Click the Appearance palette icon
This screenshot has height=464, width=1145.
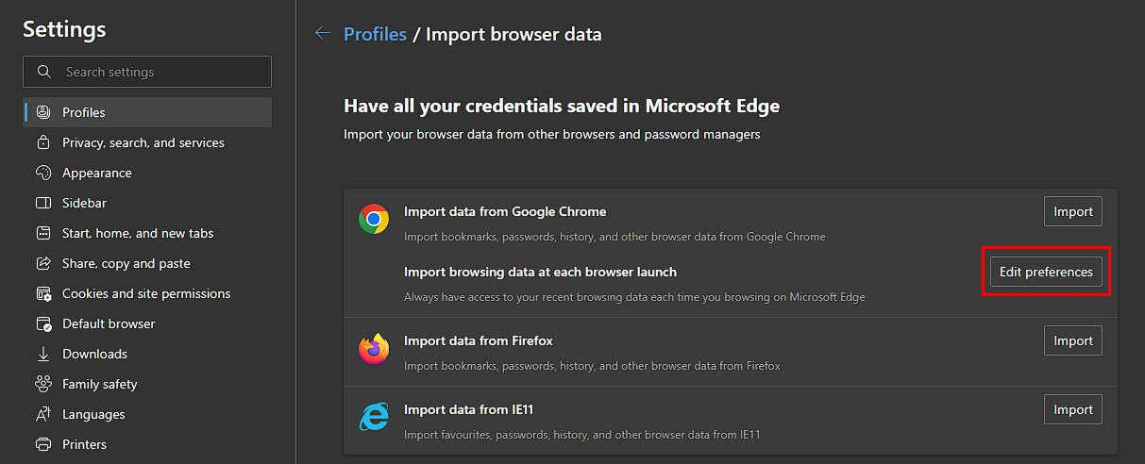click(x=42, y=173)
